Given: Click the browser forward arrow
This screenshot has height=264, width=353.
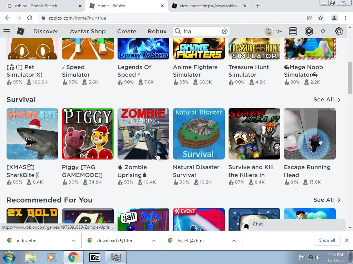Looking at the screenshot, I should (19, 18).
